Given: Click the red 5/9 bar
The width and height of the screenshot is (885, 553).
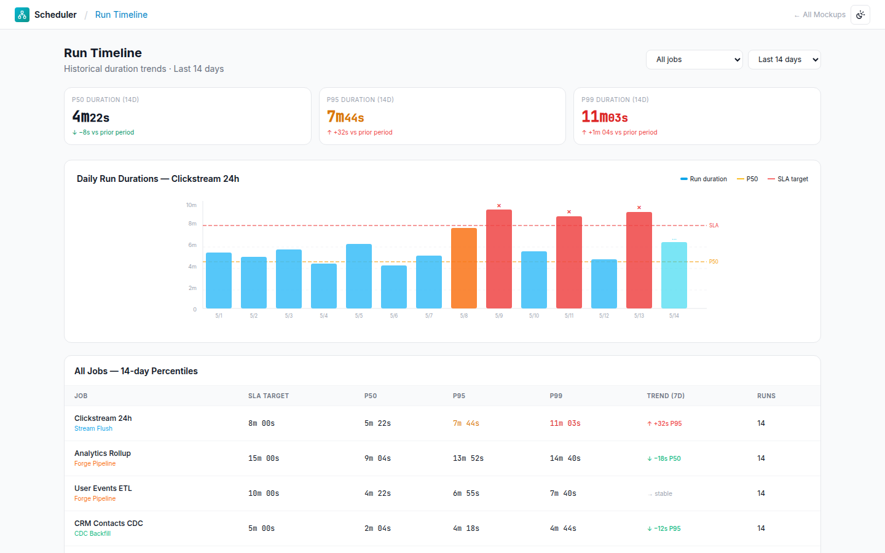Looking at the screenshot, I should tap(499, 259).
